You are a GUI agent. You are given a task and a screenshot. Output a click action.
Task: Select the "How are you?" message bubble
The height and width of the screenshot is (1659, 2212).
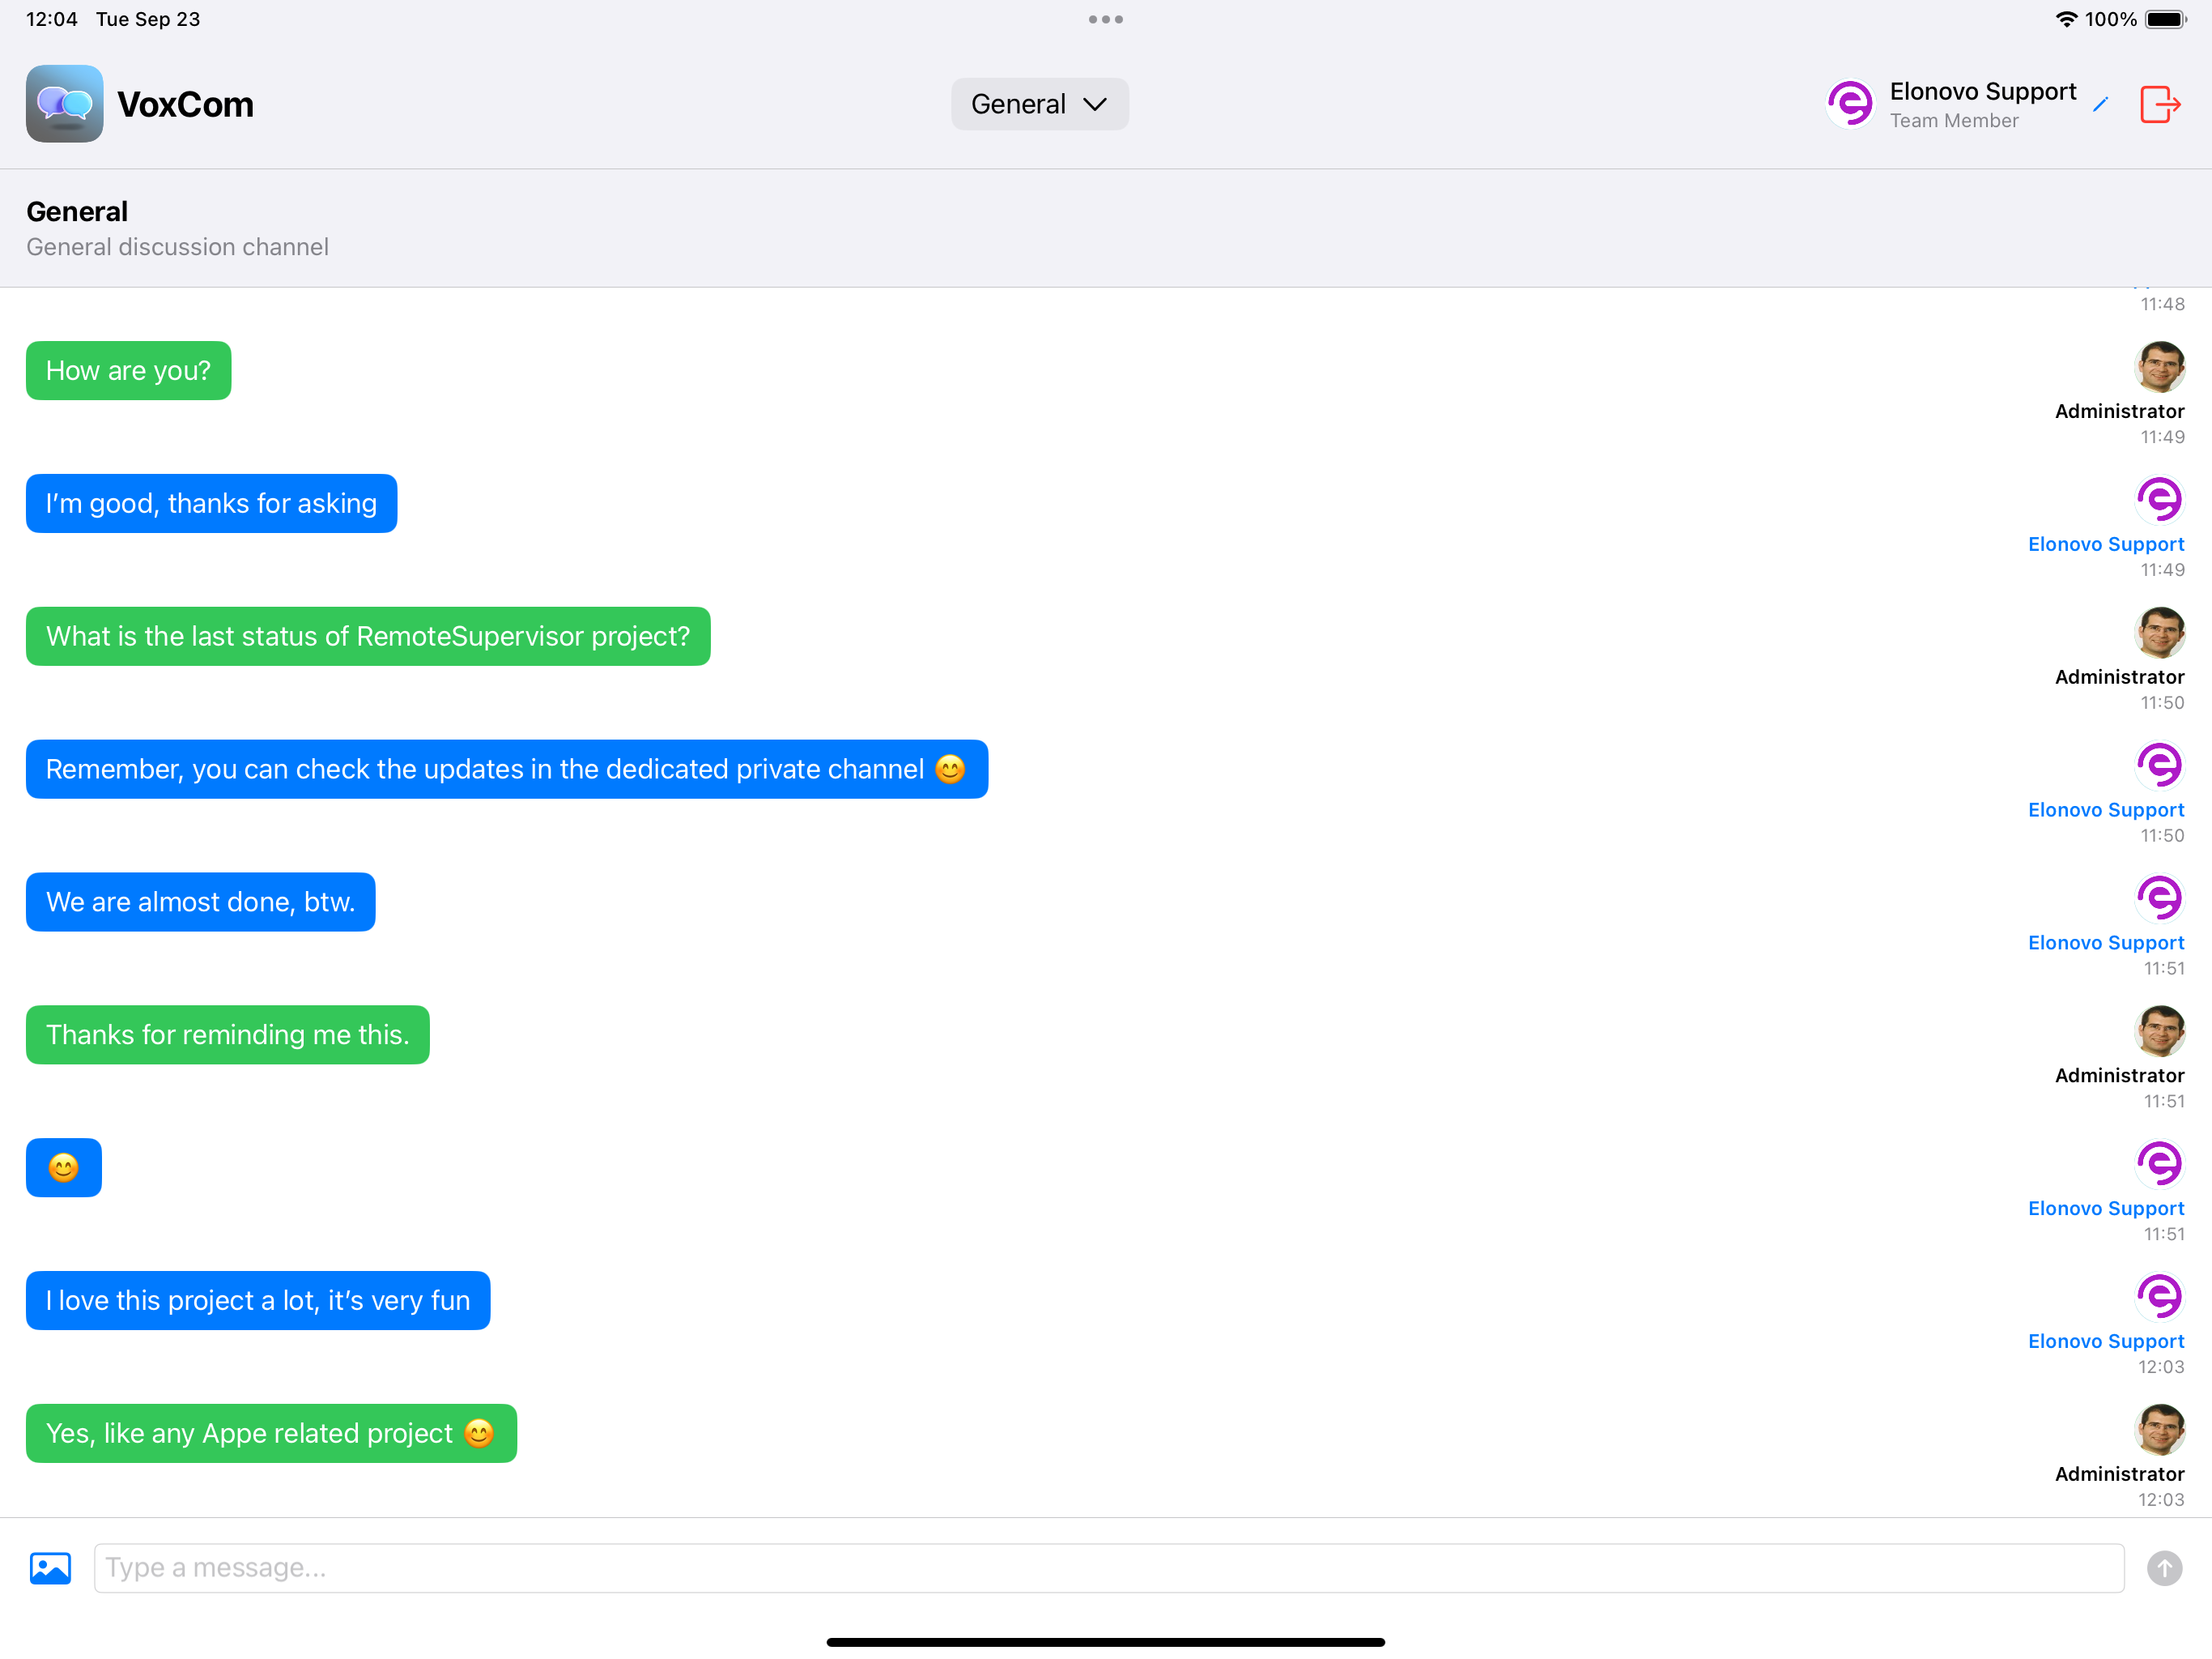(128, 370)
